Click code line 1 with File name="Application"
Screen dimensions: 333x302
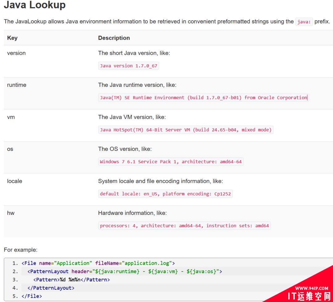click(x=98, y=263)
